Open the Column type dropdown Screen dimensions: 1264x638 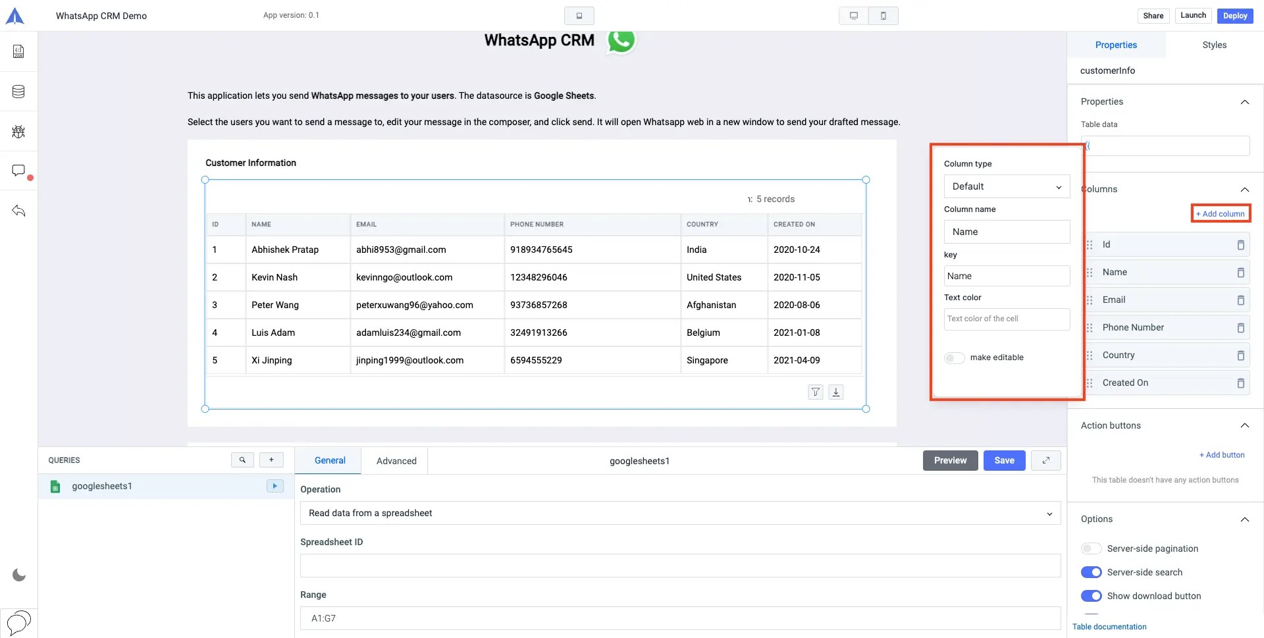pyautogui.click(x=1007, y=186)
